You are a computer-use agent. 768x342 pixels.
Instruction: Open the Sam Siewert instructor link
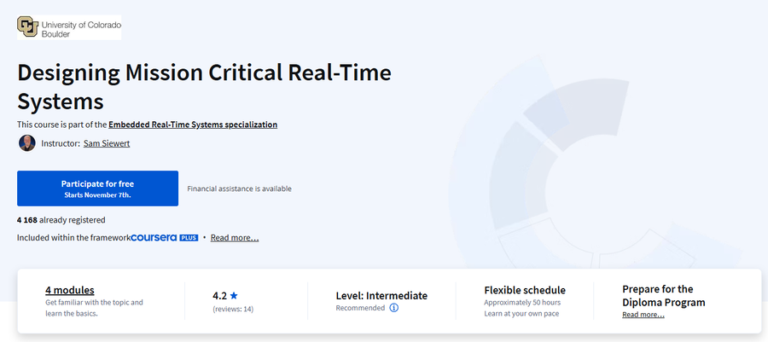click(x=107, y=143)
